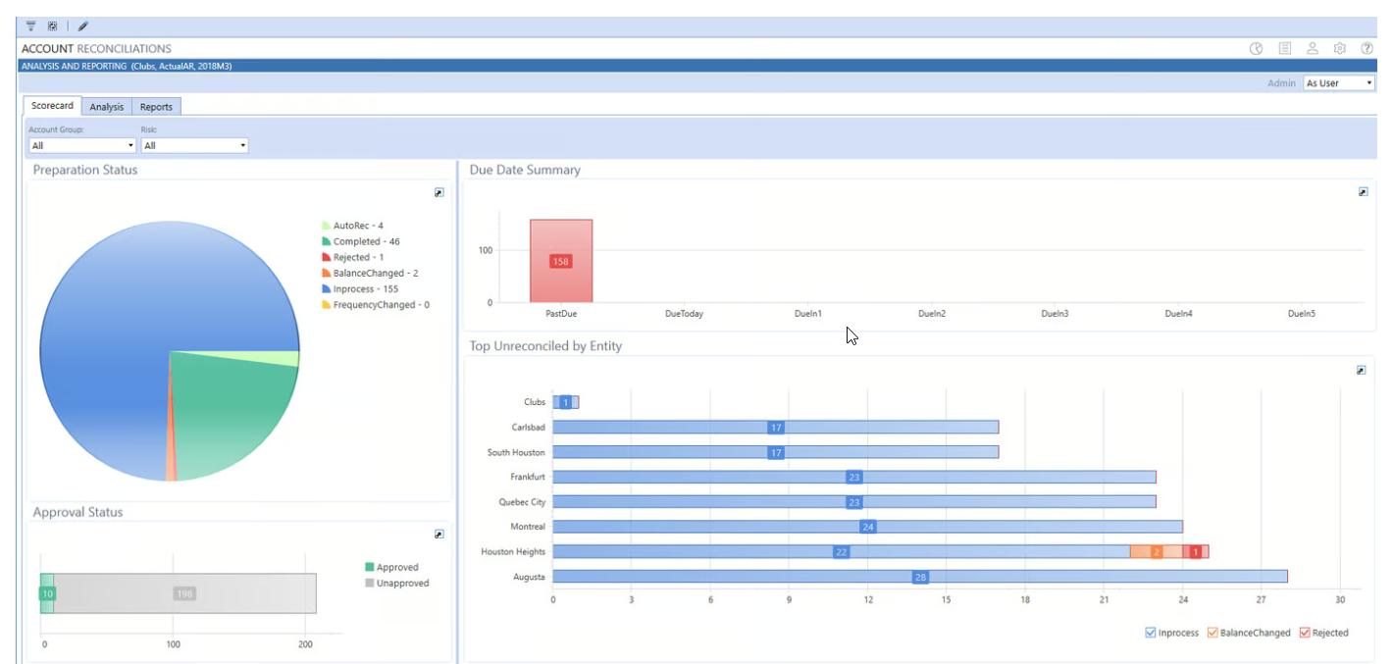Open the pie chart icon in header
The height and width of the screenshot is (664, 1393).
(x=1256, y=49)
